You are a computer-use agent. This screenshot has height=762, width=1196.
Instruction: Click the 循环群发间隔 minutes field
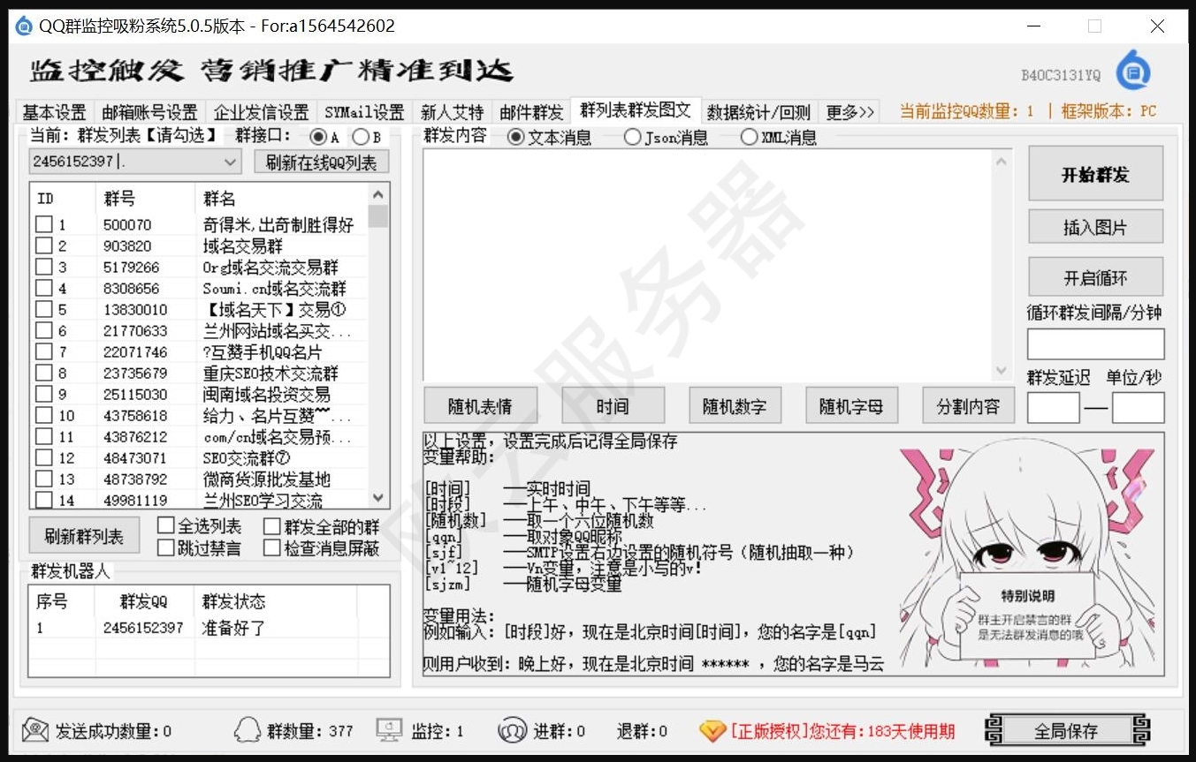(x=1095, y=343)
